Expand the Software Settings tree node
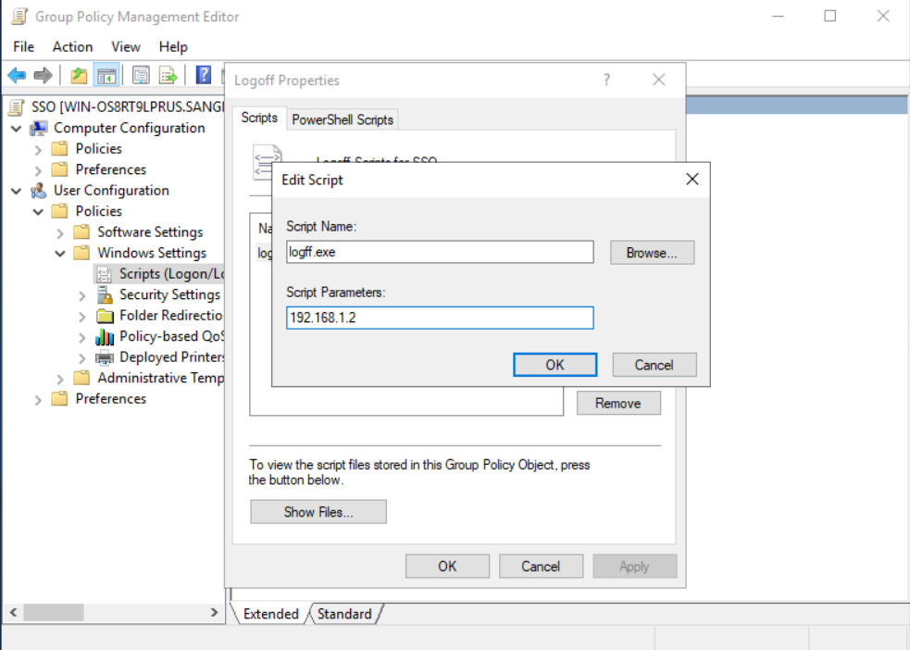This screenshot has width=910, height=650. click(60, 232)
